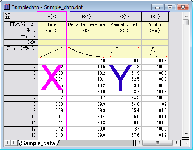
Task: Click the Sampledata workbook window icon
Action: pos(7,7)
